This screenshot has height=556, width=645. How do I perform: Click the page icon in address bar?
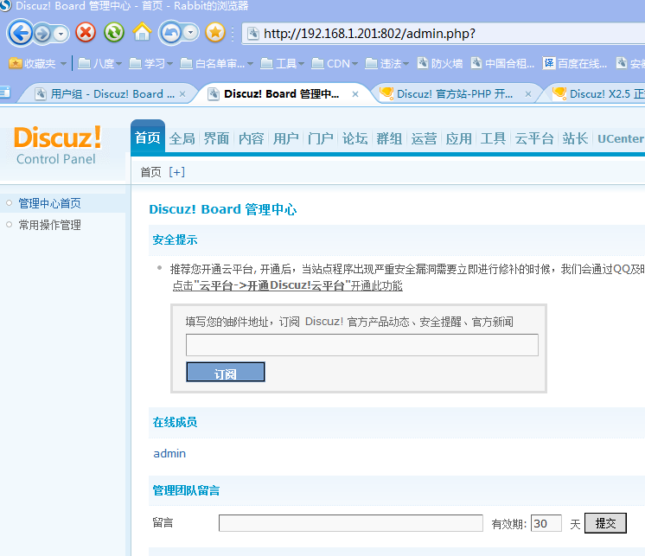(x=253, y=34)
